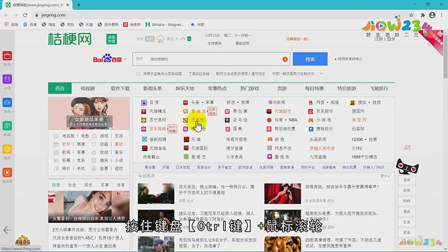Collapse the sidebar with the left arrow
The image size is (448, 252).
tap(7, 230)
